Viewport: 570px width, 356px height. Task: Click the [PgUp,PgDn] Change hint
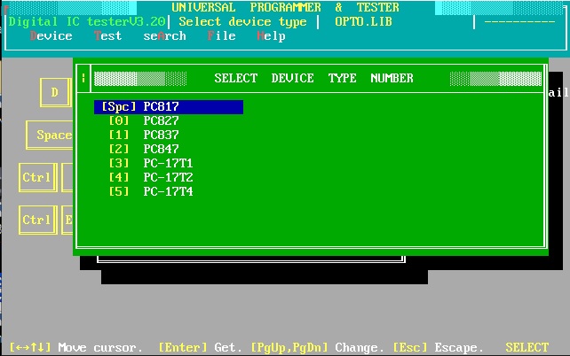coord(317,348)
